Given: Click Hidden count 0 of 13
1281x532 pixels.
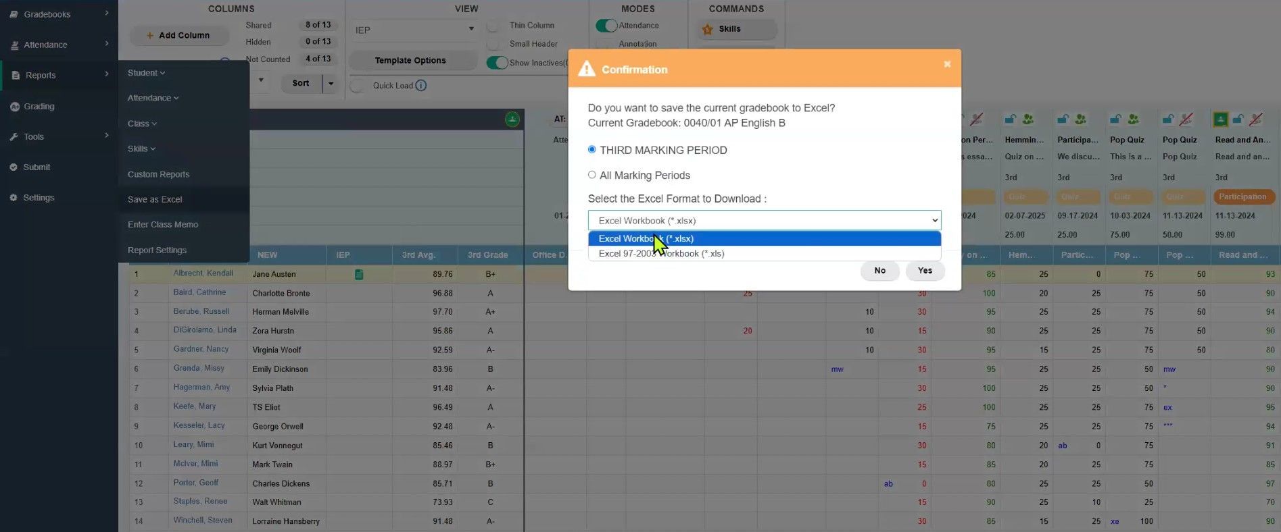Looking at the screenshot, I should 318,42.
